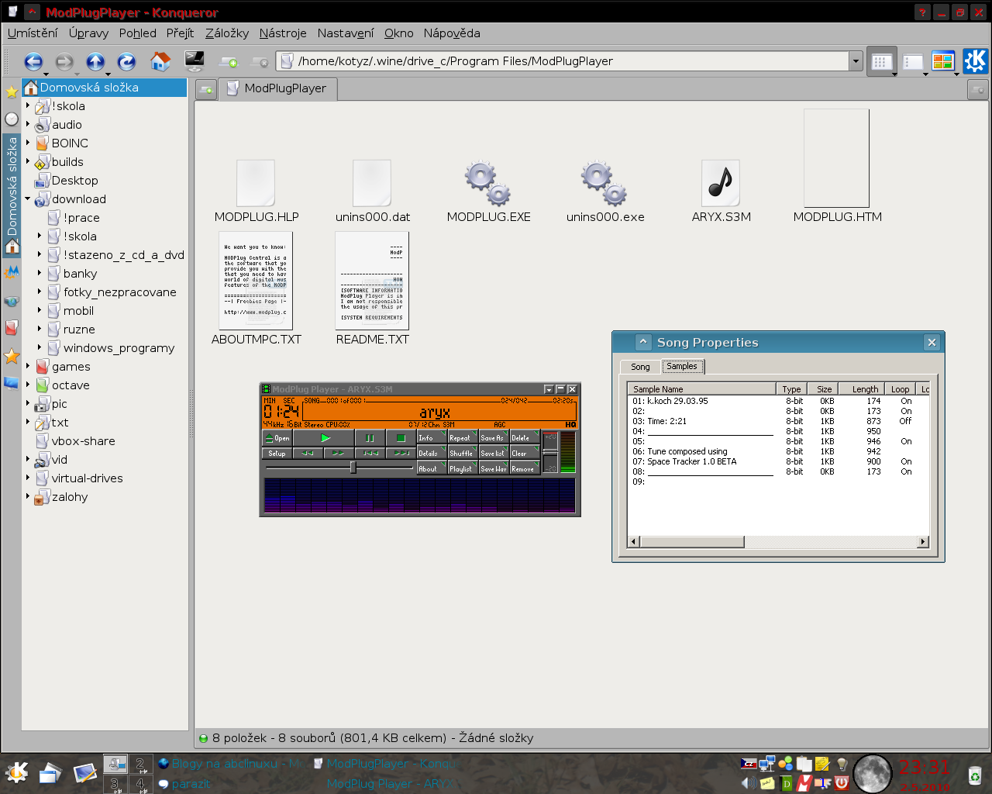The width and height of the screenshot is (992, 794).
Task: Click Delete in ModPlug Player
Action: [x=524, y=438]
